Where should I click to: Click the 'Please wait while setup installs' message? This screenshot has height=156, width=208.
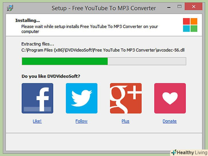[x=90, y=29]
